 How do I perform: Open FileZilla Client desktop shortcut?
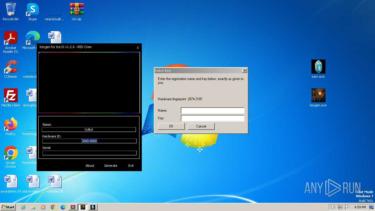click(x=11, y=98)
